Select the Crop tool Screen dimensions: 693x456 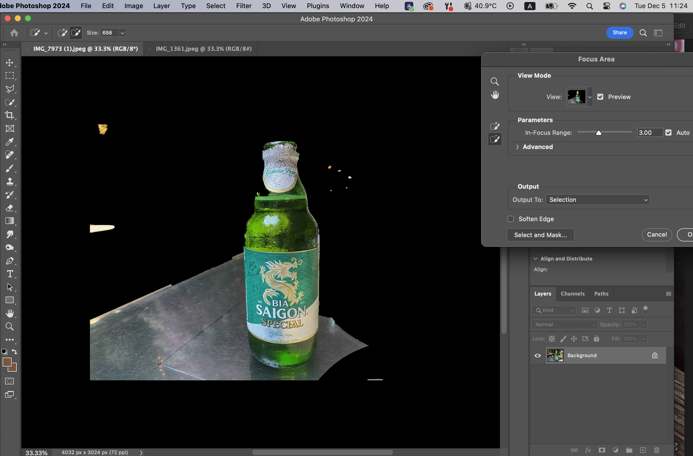point(10,115)
